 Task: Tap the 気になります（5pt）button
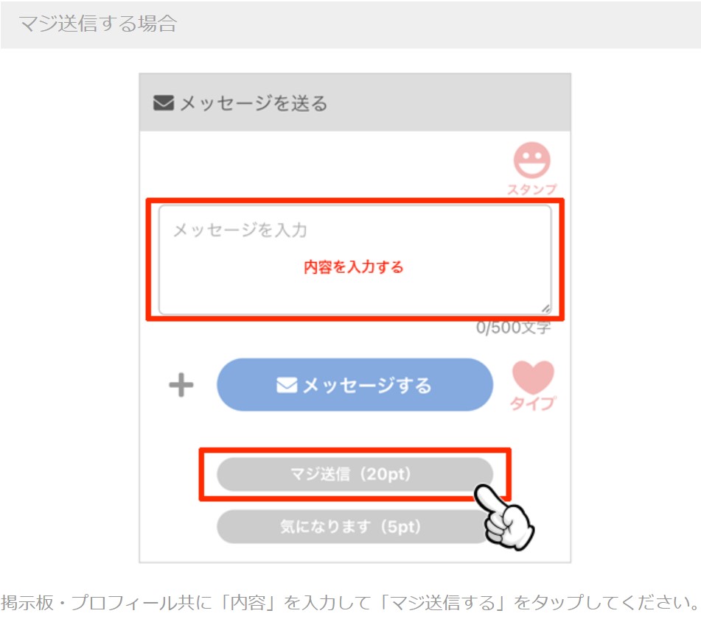(353, 526)
